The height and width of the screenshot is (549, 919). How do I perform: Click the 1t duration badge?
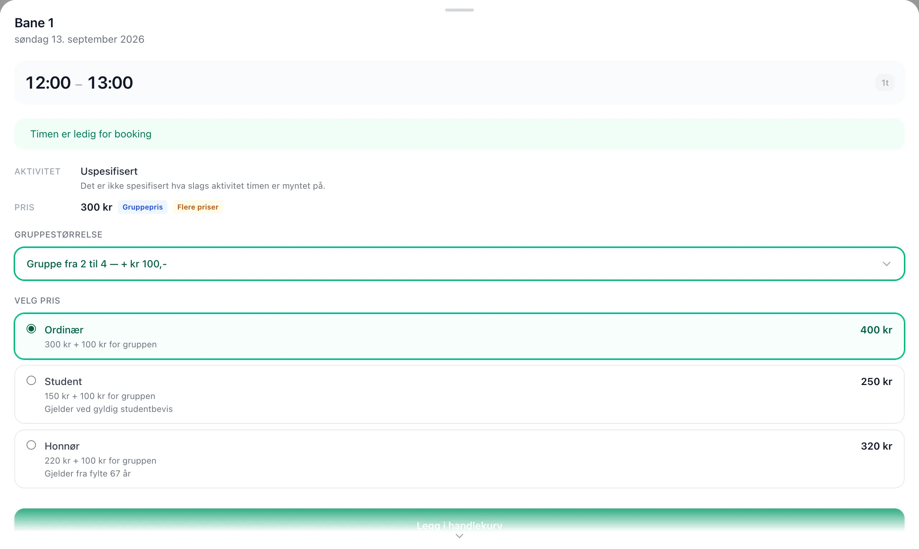coord(885,83)
